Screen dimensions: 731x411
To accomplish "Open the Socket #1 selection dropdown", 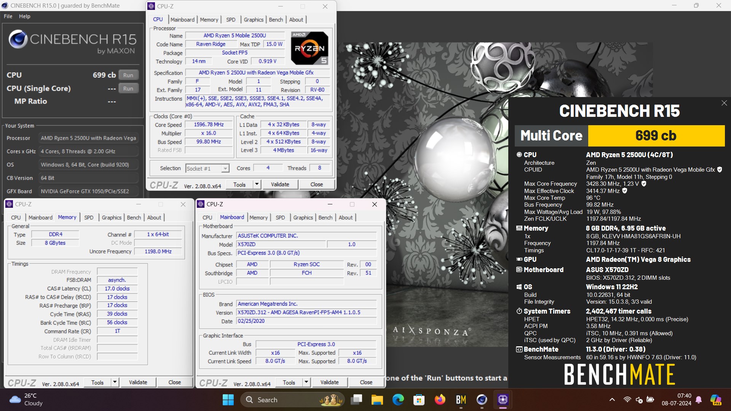I will click(207, 168).
